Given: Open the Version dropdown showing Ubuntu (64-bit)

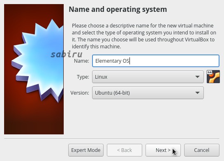Looking at the screenshot, I should pos(148,93).
